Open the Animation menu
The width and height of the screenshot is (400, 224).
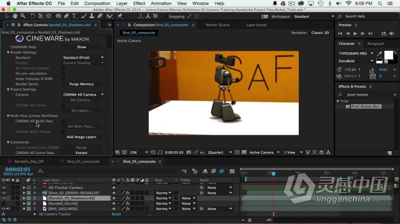161,3
